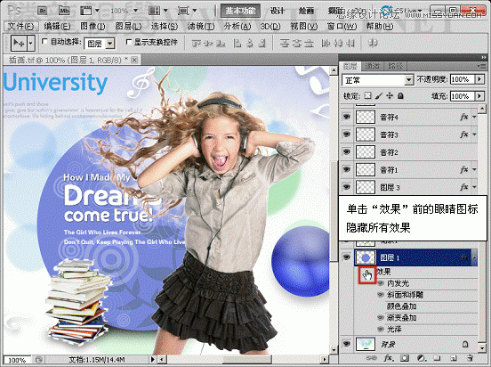Click the lock position icon
The image size is (491, 367).
pyautogui.click(x=390, y=95)
